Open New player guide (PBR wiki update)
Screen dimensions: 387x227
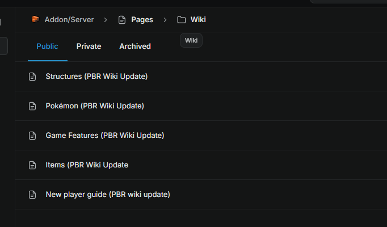(108, 195)
